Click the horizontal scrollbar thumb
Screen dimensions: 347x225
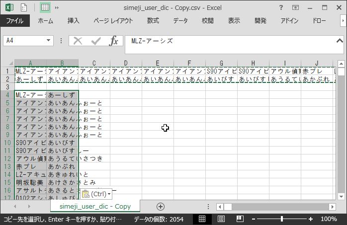(x=228, y=207)
